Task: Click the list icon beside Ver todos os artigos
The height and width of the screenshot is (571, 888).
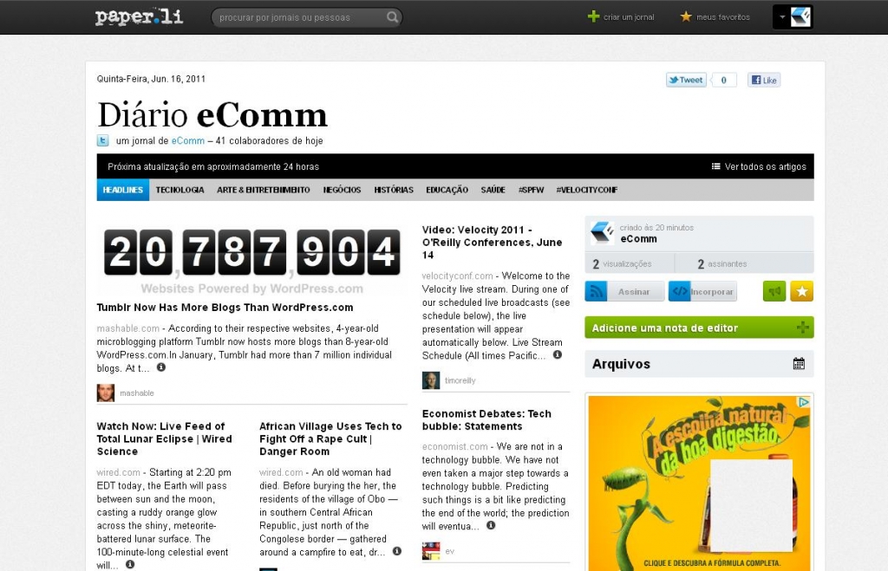Action: tap(715, 166)
